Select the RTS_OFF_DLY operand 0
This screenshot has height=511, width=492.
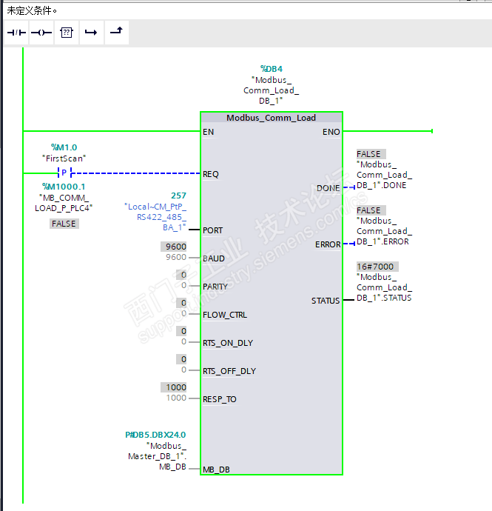click(183, 370)
